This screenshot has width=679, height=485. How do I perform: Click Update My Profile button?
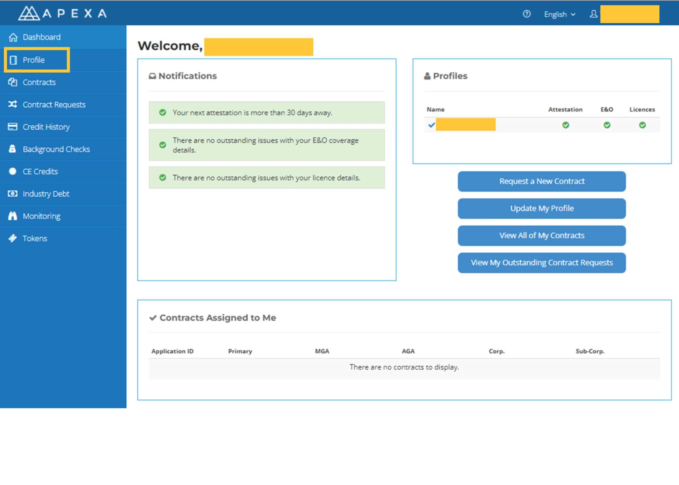tap(542, 208)
